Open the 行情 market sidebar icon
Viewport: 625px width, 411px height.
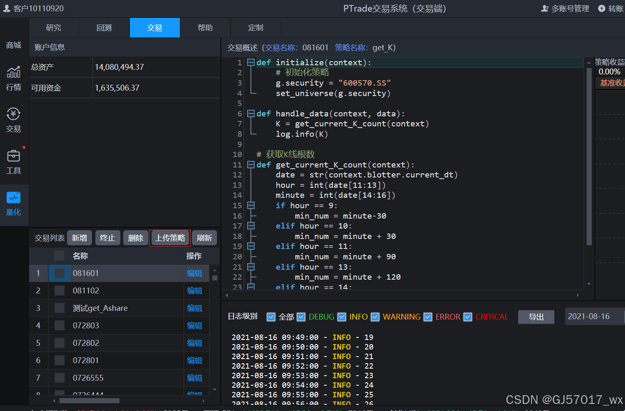pos(13,78)
